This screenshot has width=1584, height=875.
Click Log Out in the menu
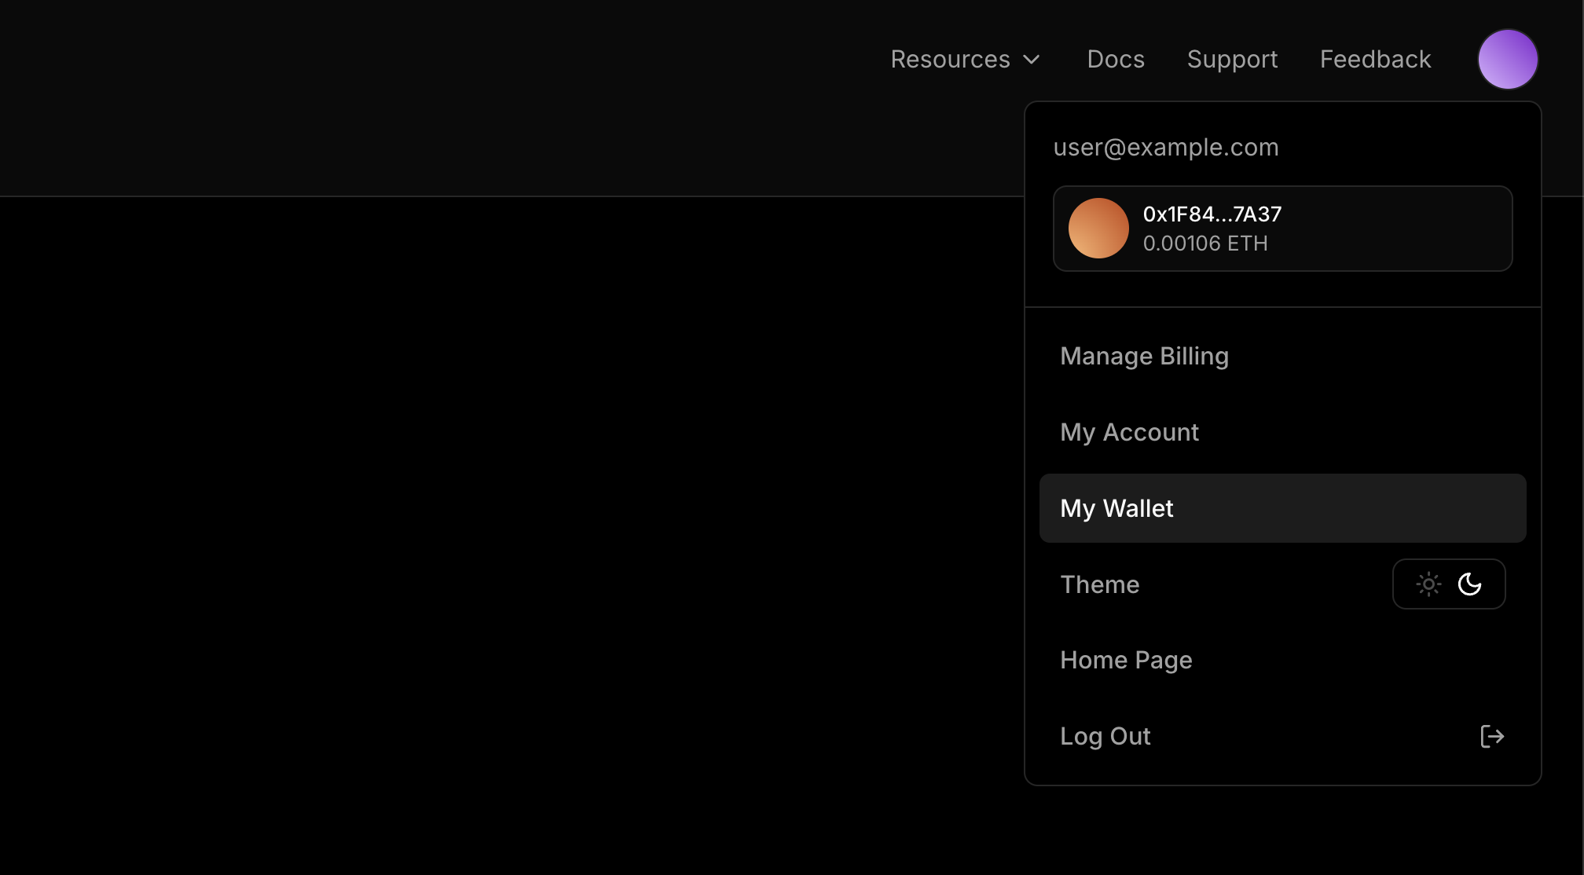tap(1105, 736)
